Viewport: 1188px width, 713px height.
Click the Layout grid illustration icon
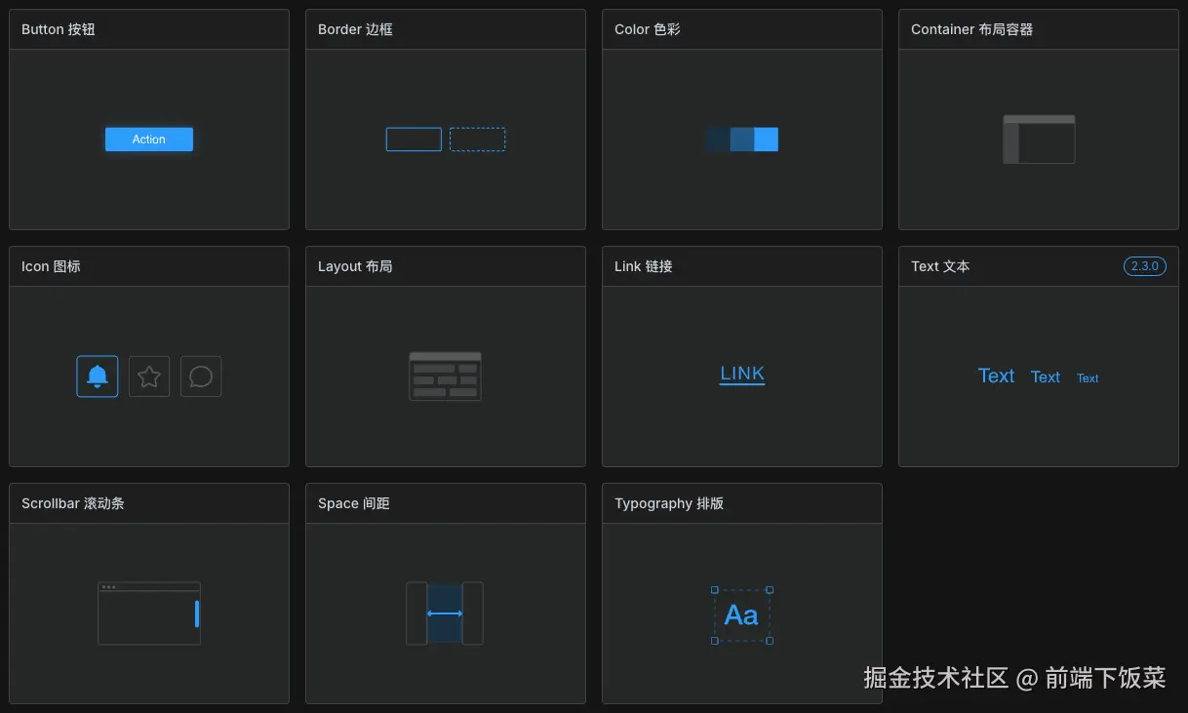(445, 376)
